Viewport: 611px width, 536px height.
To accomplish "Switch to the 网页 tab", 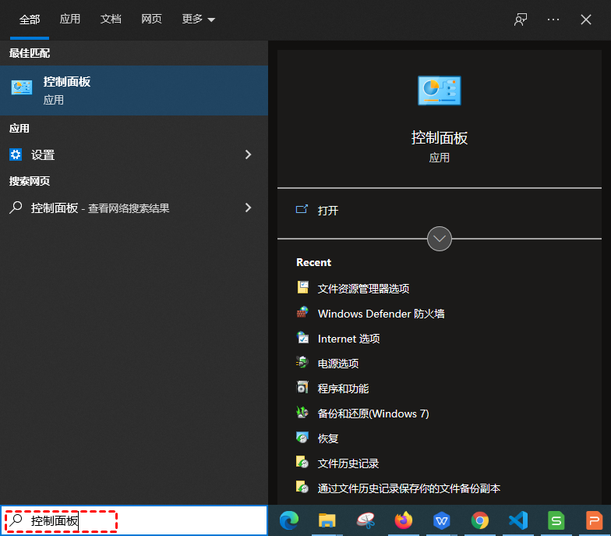I will 151,19.
